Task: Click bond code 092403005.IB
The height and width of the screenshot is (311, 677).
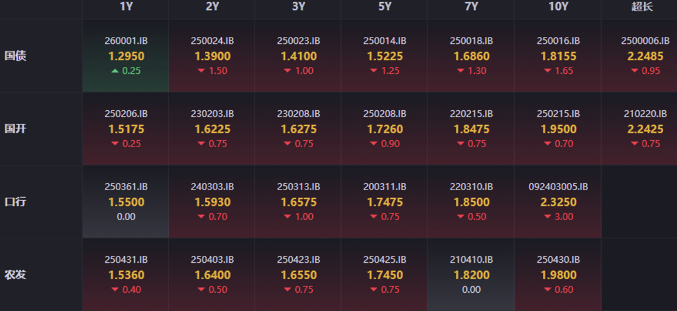Action: click(x=557, y=186)
